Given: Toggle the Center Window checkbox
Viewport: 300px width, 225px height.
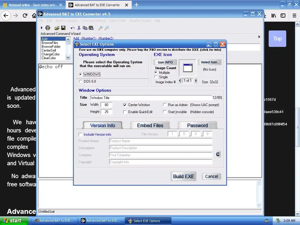Looking at the screenshot, I should (125, 105).
